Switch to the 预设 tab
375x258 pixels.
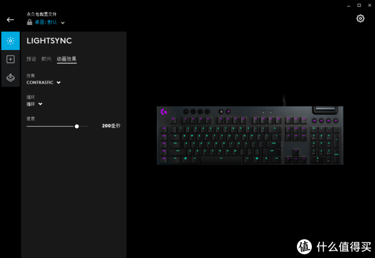tap(31, 59)
